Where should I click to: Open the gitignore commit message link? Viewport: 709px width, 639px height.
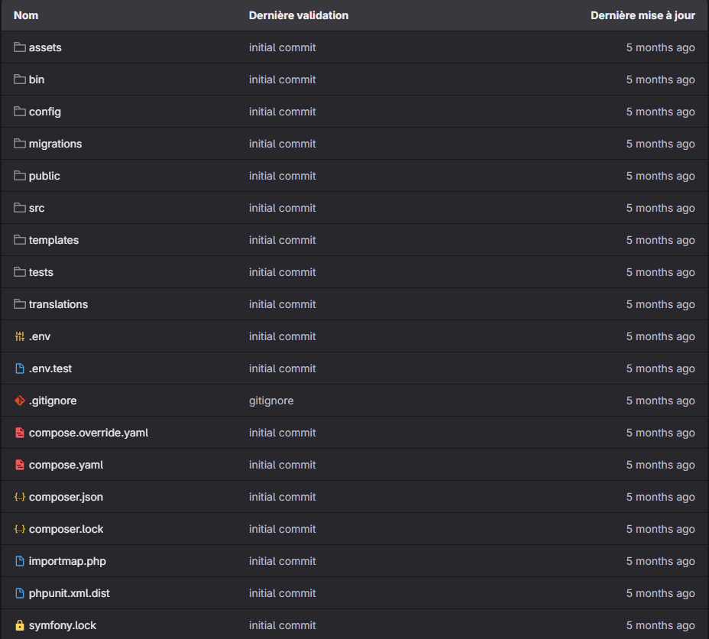(x=271, y=401)
